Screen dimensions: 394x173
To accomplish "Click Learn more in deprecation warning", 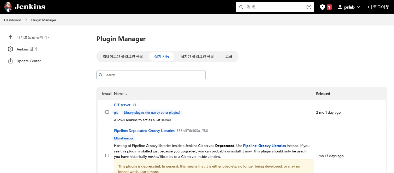I will click(x=149, y=172).
